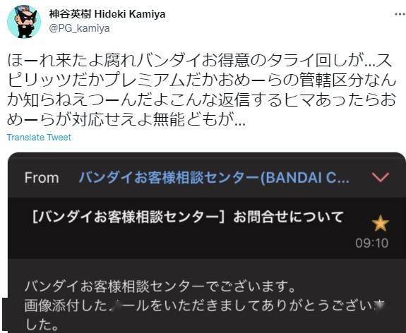Open the embedded email screenshot image
This screenshot has height=333, width=406.
[207, 243]
